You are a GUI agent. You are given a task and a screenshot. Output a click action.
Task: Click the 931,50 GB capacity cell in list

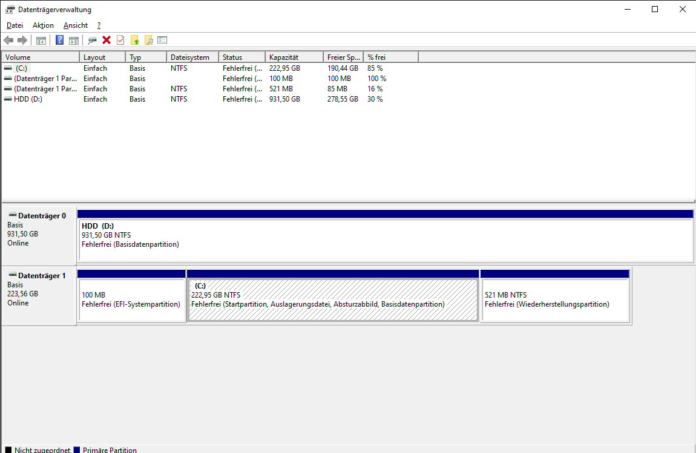(284, 99)
